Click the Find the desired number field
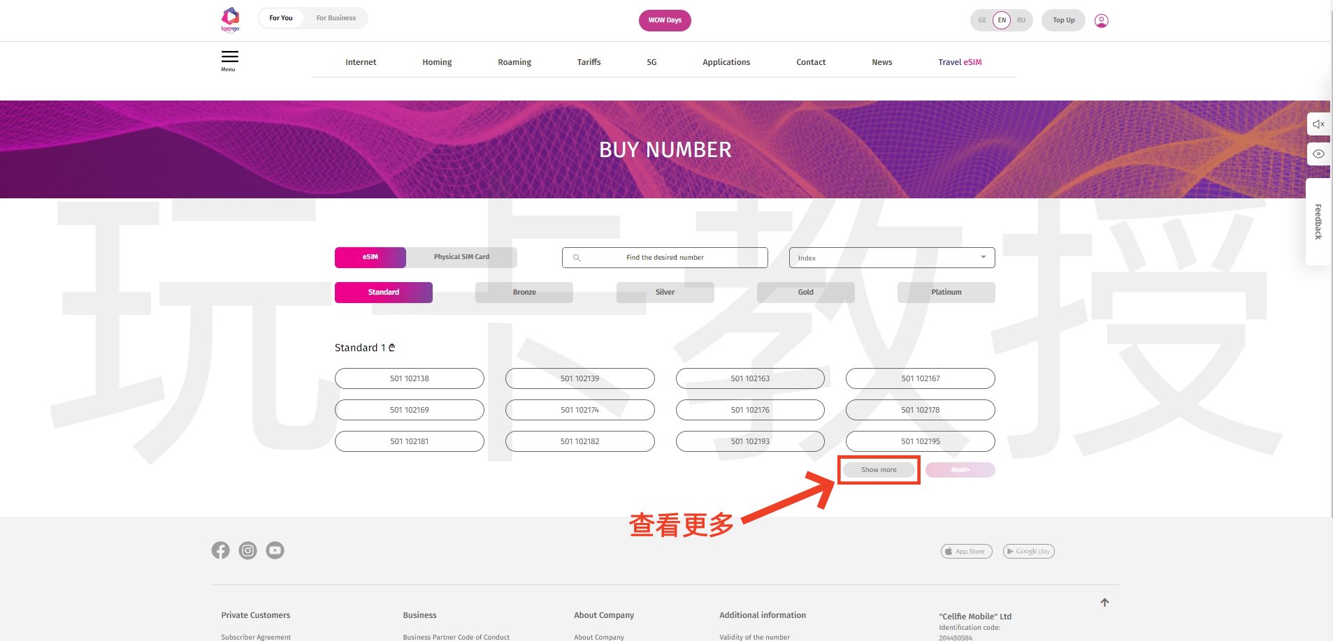The width and height of the screenshot is (1333, 641). pyautogui.click(x=665, y=258)
